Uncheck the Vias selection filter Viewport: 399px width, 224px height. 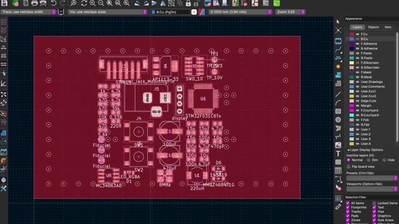click(374, 212)
